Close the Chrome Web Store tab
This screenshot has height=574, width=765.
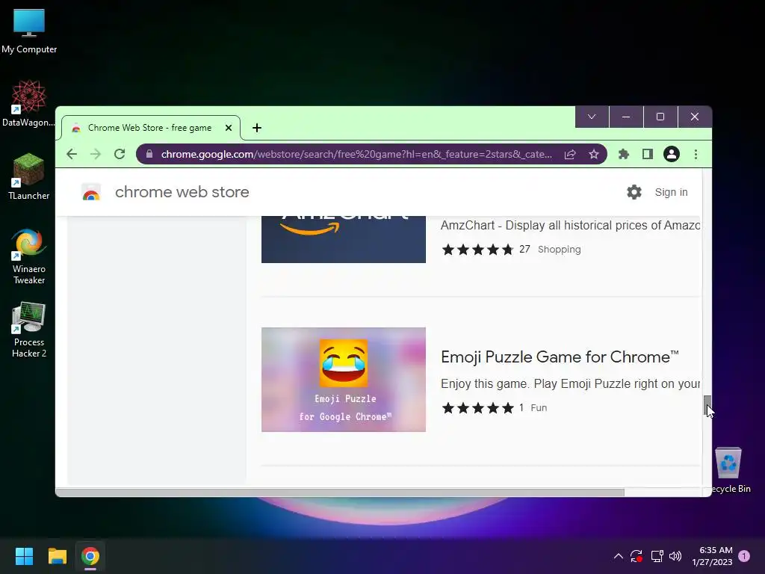point(229,128)
